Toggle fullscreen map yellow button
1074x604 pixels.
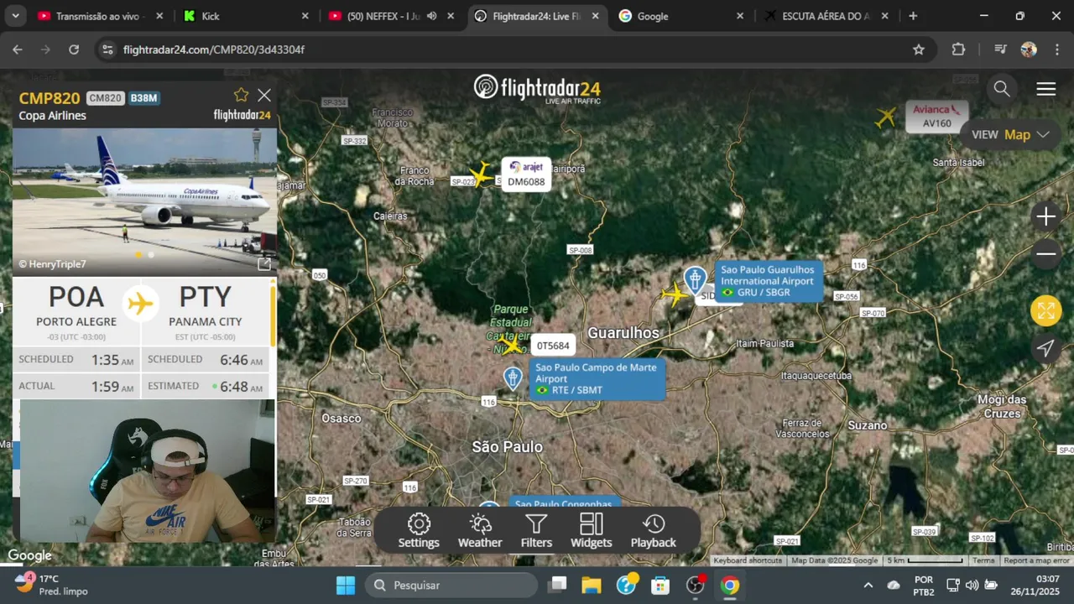click(x=1046, y=311)
